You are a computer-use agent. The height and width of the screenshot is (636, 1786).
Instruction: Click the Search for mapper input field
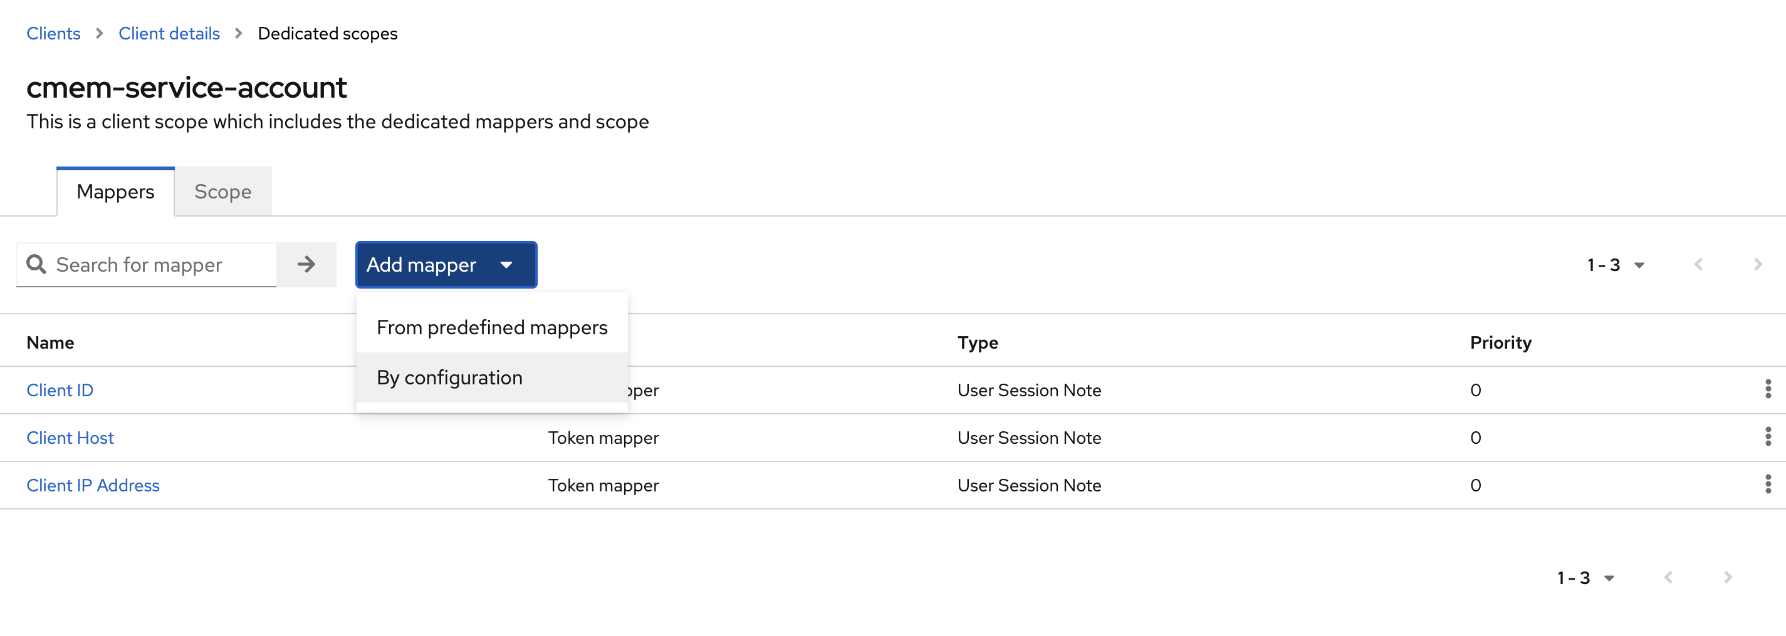[152, 265]
